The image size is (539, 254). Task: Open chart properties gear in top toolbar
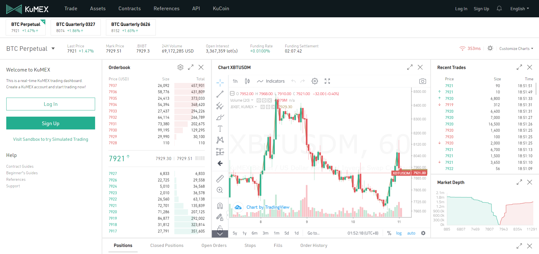pos(315,81)
